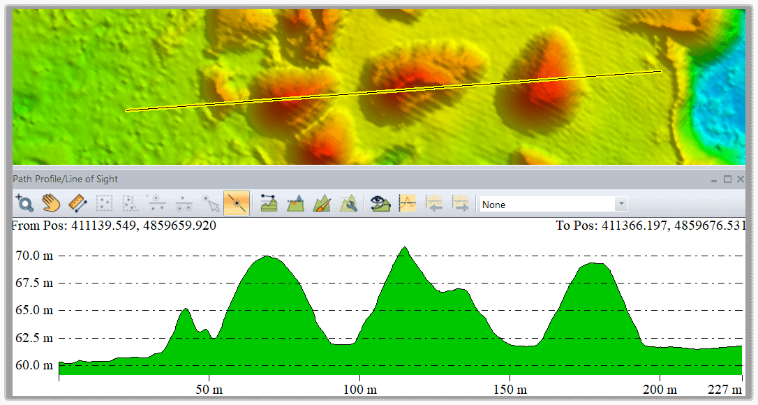Click the dotted polygon point selection tool
The image size is (758, 405).
tap(130, 204)
